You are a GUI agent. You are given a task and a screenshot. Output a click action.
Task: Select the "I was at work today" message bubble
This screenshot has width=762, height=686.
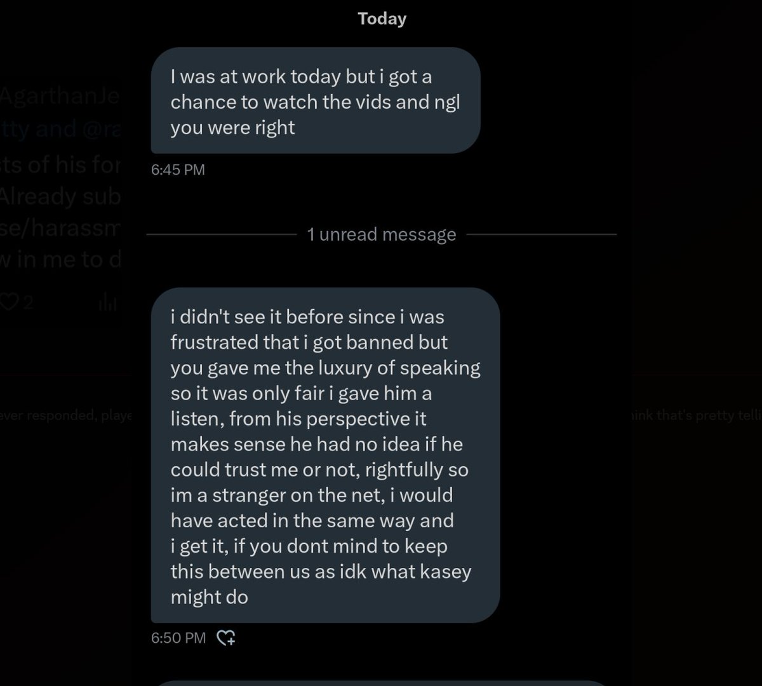point(315,100)
